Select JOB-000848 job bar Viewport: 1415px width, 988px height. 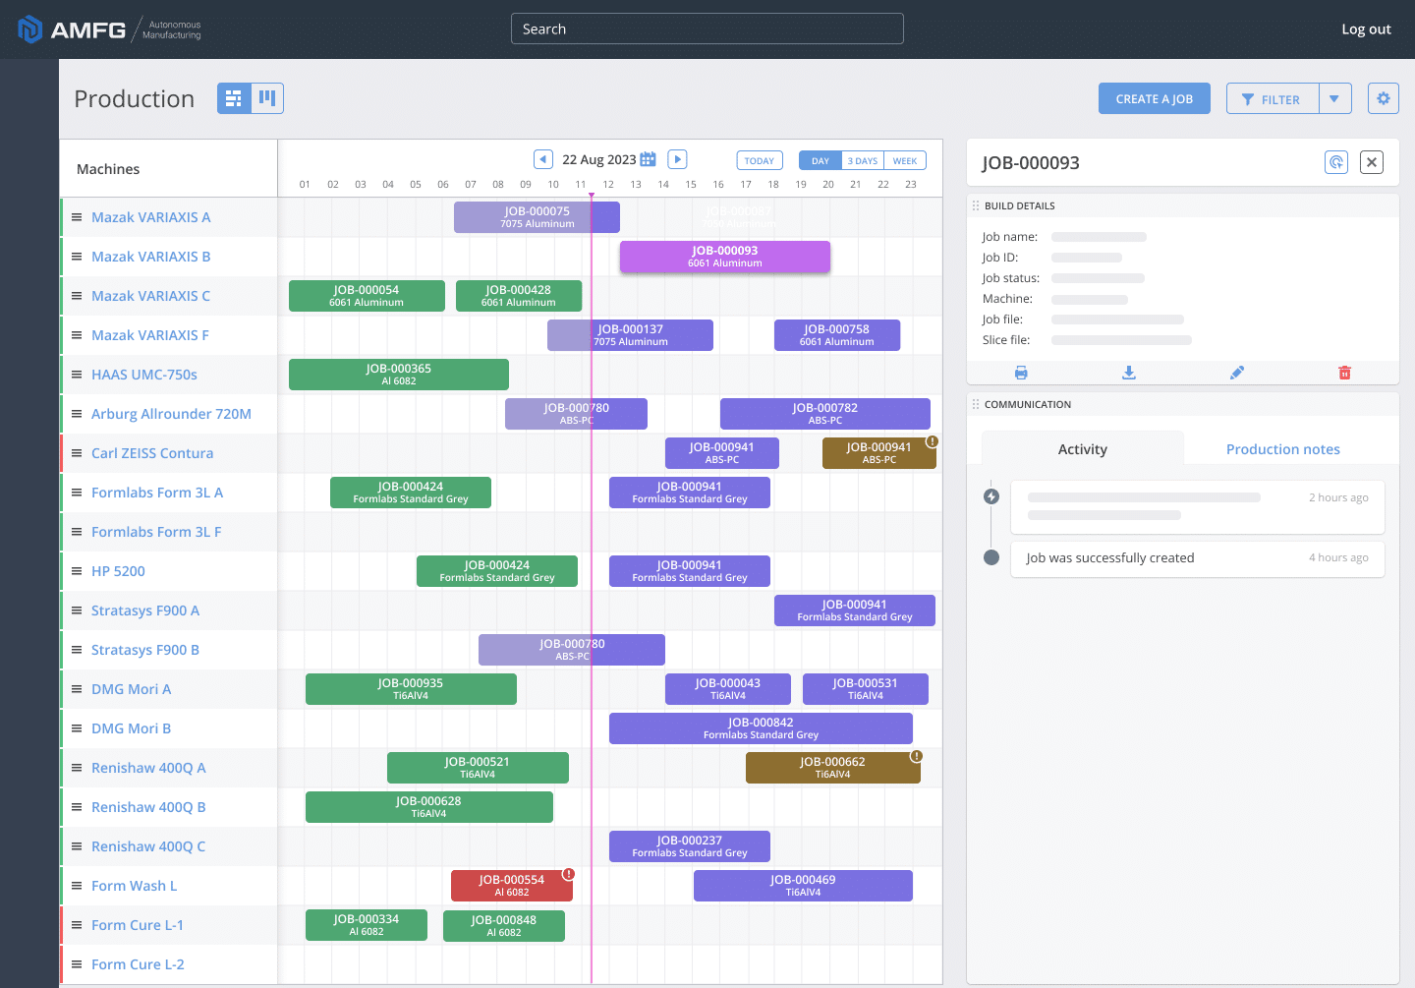pyautogui.click(x=504, y=926)
